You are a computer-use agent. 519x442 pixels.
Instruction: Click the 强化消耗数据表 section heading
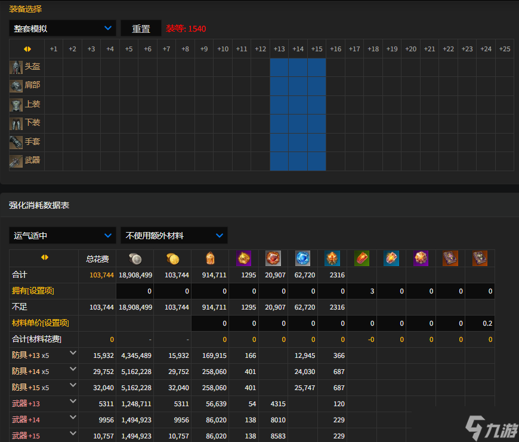click(x=39, y=205)
